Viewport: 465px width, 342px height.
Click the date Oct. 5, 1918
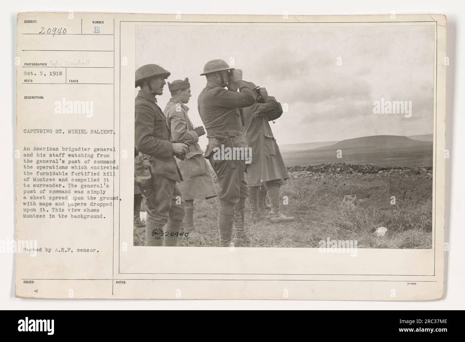point(43,74)
